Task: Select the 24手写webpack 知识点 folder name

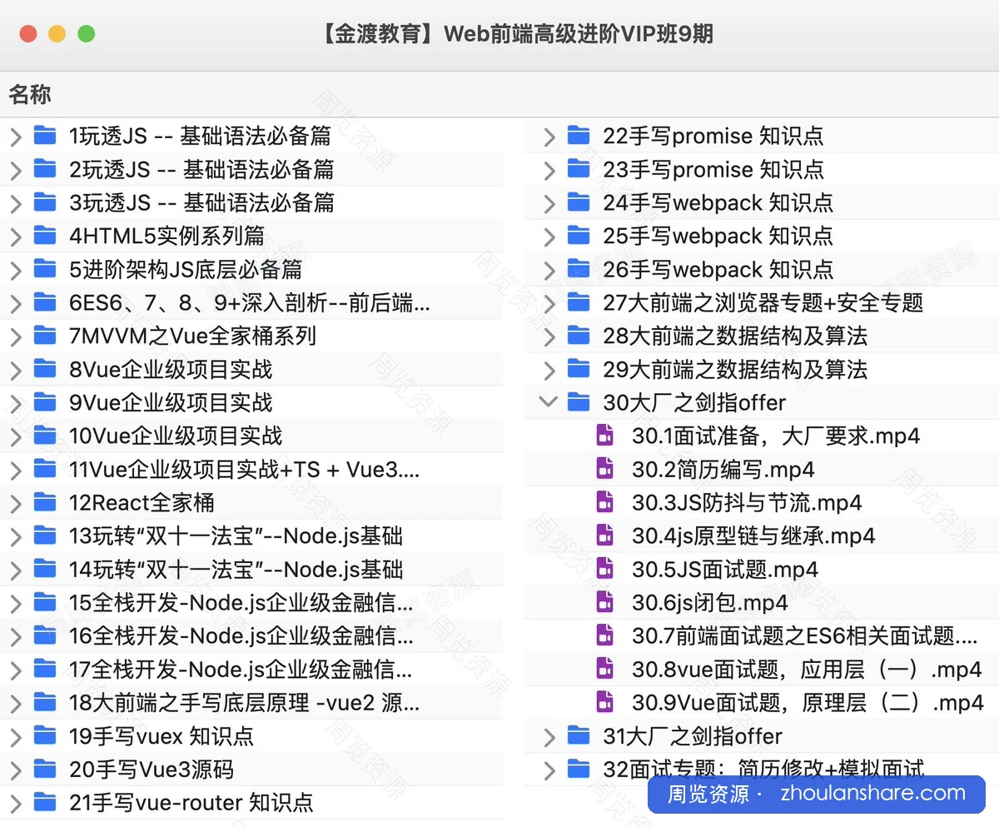Action: (718, 202)
